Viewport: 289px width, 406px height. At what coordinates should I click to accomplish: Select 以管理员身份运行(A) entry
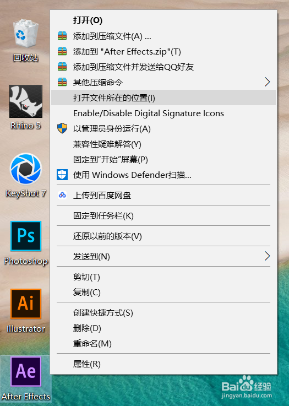pyautogui.click(x=163, y=129)
